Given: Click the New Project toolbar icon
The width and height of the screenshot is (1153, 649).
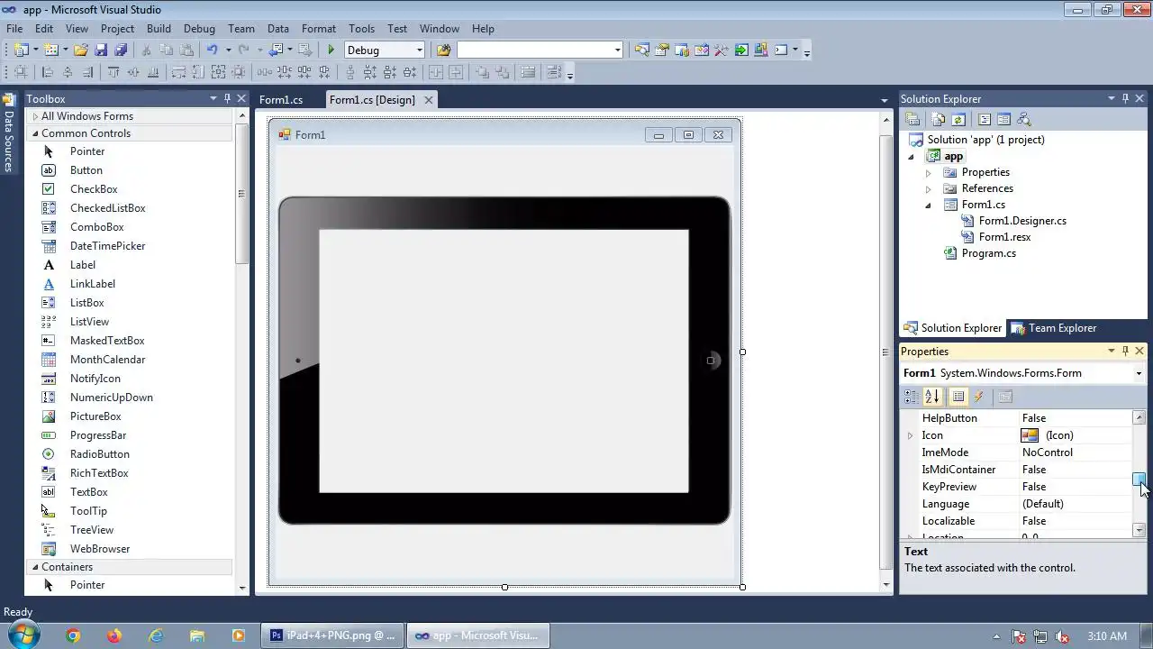Looking at the screenshot, I should (20, 50).
